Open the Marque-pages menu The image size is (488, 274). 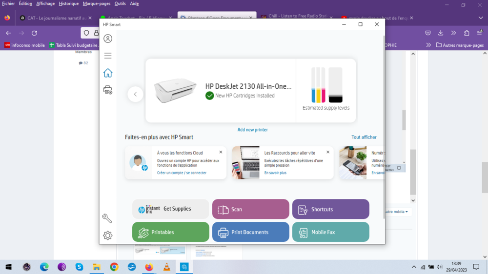(97, 3)
